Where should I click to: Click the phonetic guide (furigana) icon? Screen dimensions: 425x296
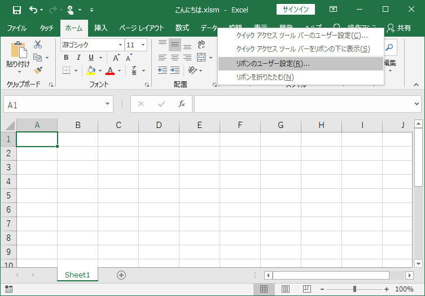[x=134, y=70]
